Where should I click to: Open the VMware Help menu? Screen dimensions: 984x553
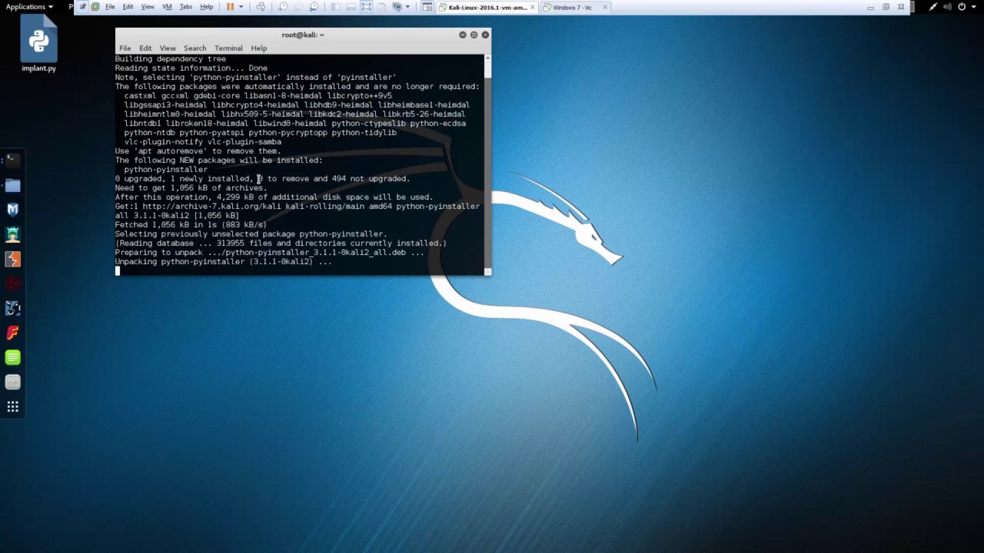coord(207,7)
